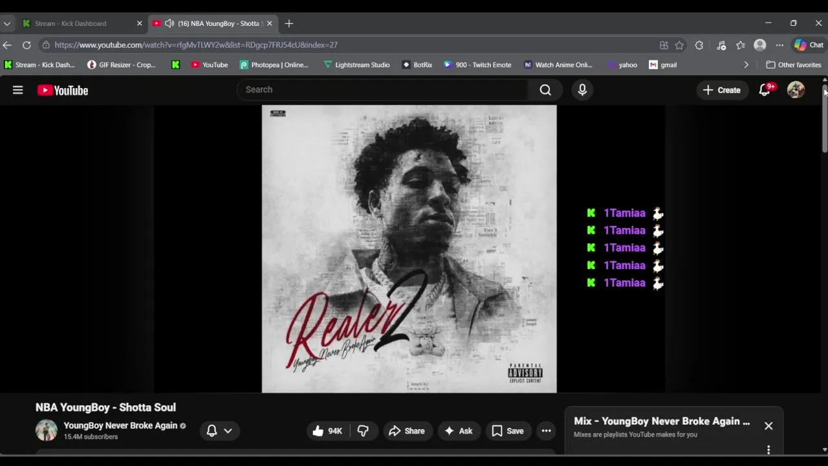The image size is (828, 466).
Task: Toggle the channel notification bell dropdown
Action: pyautogui.click(x=219, y=431)
